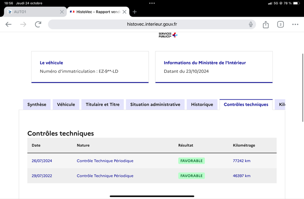Open the partially visible Kilométrage tab
304x199 pixels.
tap(280, 105)
